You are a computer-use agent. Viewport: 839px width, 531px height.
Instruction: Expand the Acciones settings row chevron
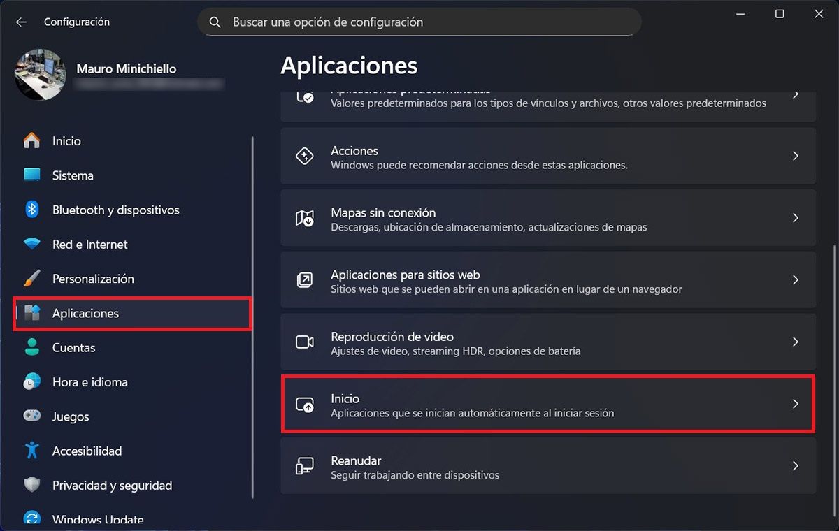tap(795, 157)
